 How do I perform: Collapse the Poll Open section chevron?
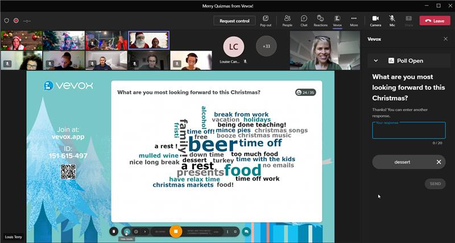(376, 60)
